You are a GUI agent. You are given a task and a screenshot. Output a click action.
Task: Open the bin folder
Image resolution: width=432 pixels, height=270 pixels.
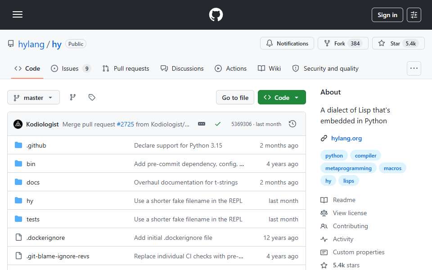31,164
